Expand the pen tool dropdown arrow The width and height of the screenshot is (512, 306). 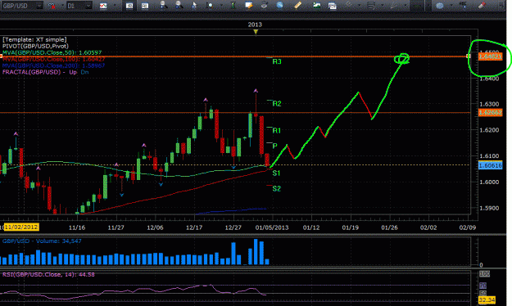click(x=406, y=6)
